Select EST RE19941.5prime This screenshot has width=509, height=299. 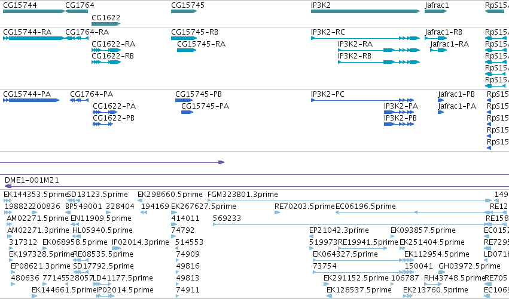coord(362,248)
